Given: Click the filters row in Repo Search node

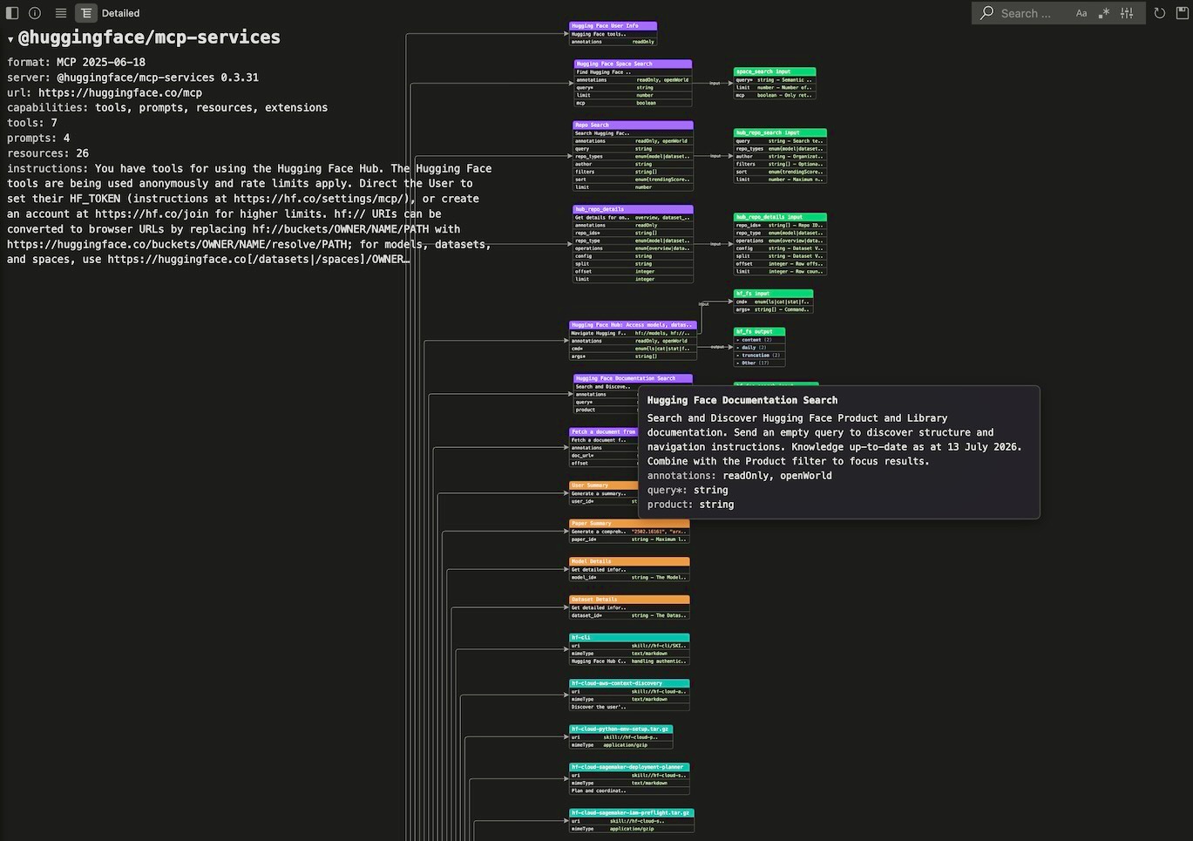Looking at the screenshot, I should (633, 172).
